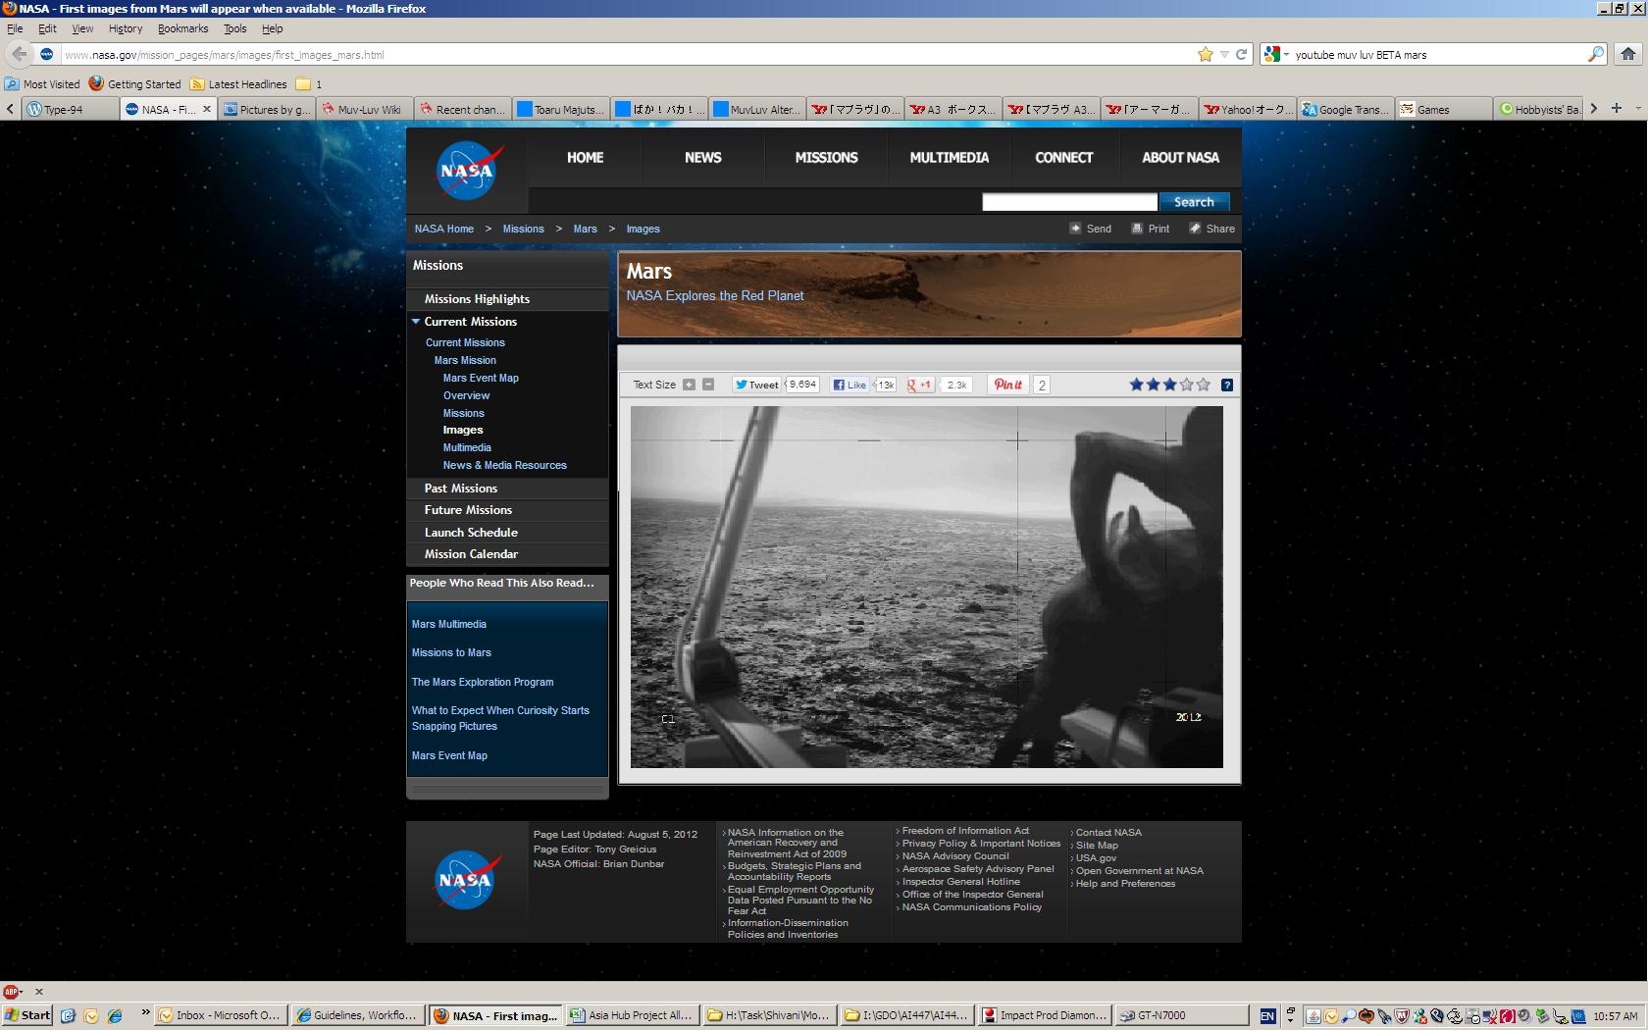Open the rating help question mark icon
The width and height of the screenshot is (1648, 1030).
[x=1227, y=385]
